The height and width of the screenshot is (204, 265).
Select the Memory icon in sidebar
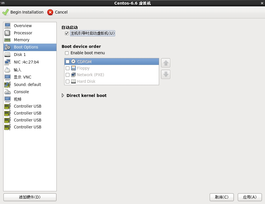(x=8, y=40)
